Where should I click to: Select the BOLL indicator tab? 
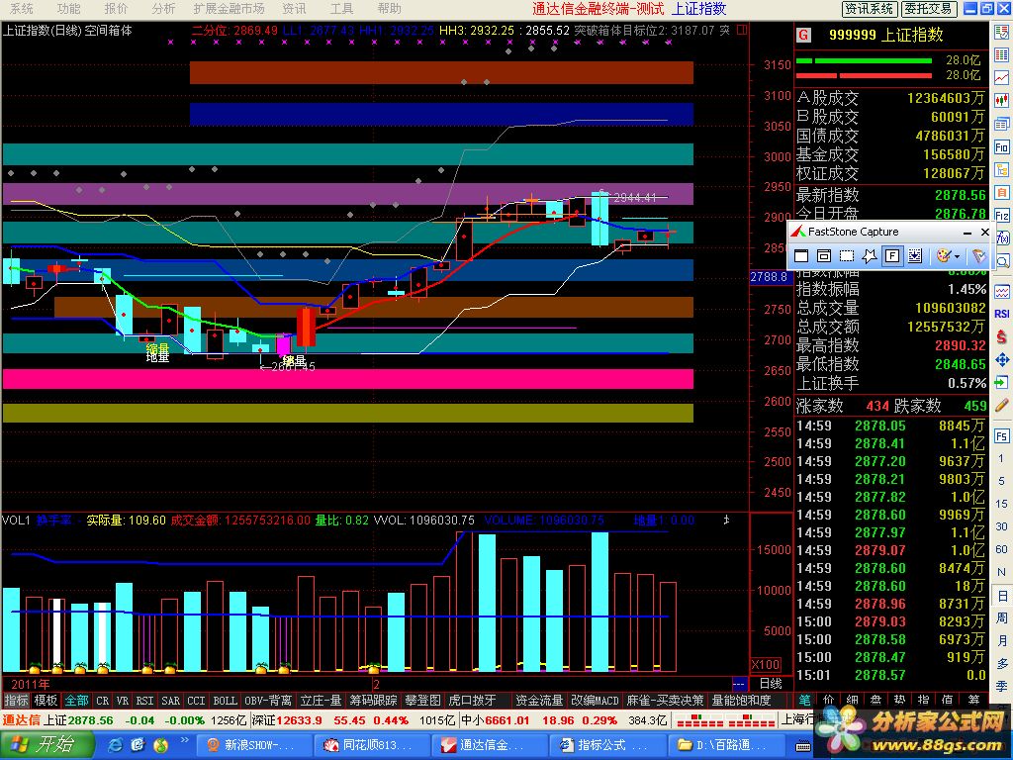coord(225,701)
